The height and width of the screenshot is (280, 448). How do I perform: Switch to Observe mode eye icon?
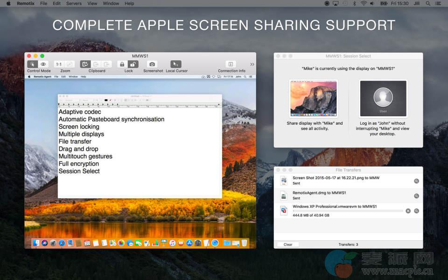click(x=43, y=64)
